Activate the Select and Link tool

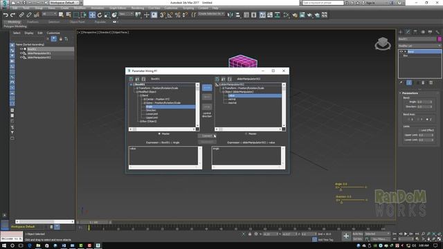tap(21, 15)
